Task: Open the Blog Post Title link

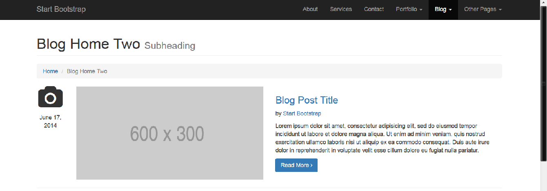Action: pos(307,100)
